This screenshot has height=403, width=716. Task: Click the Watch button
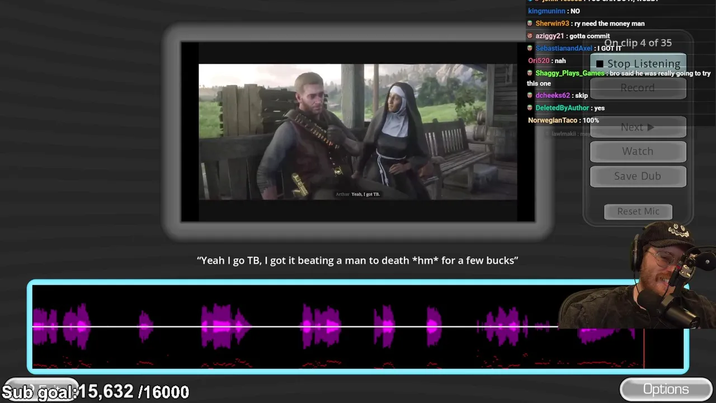tap(638, 151)
